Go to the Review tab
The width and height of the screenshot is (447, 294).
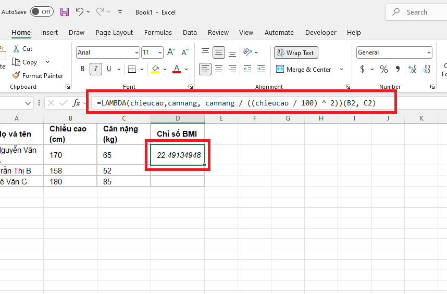[218, 32]
